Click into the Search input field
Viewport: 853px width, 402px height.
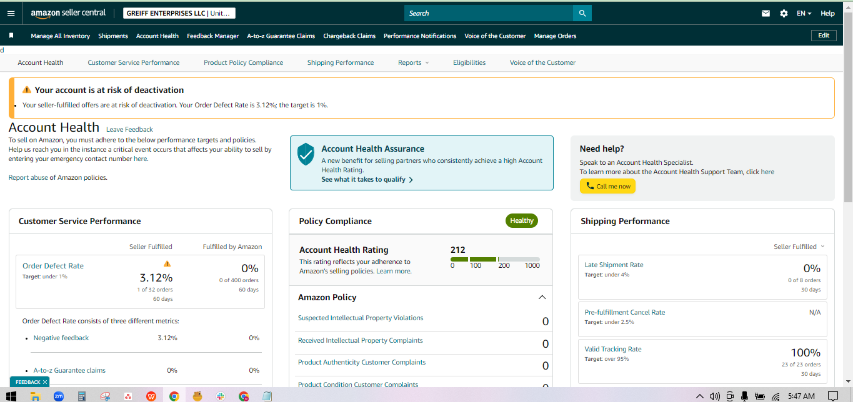(489, 13)
